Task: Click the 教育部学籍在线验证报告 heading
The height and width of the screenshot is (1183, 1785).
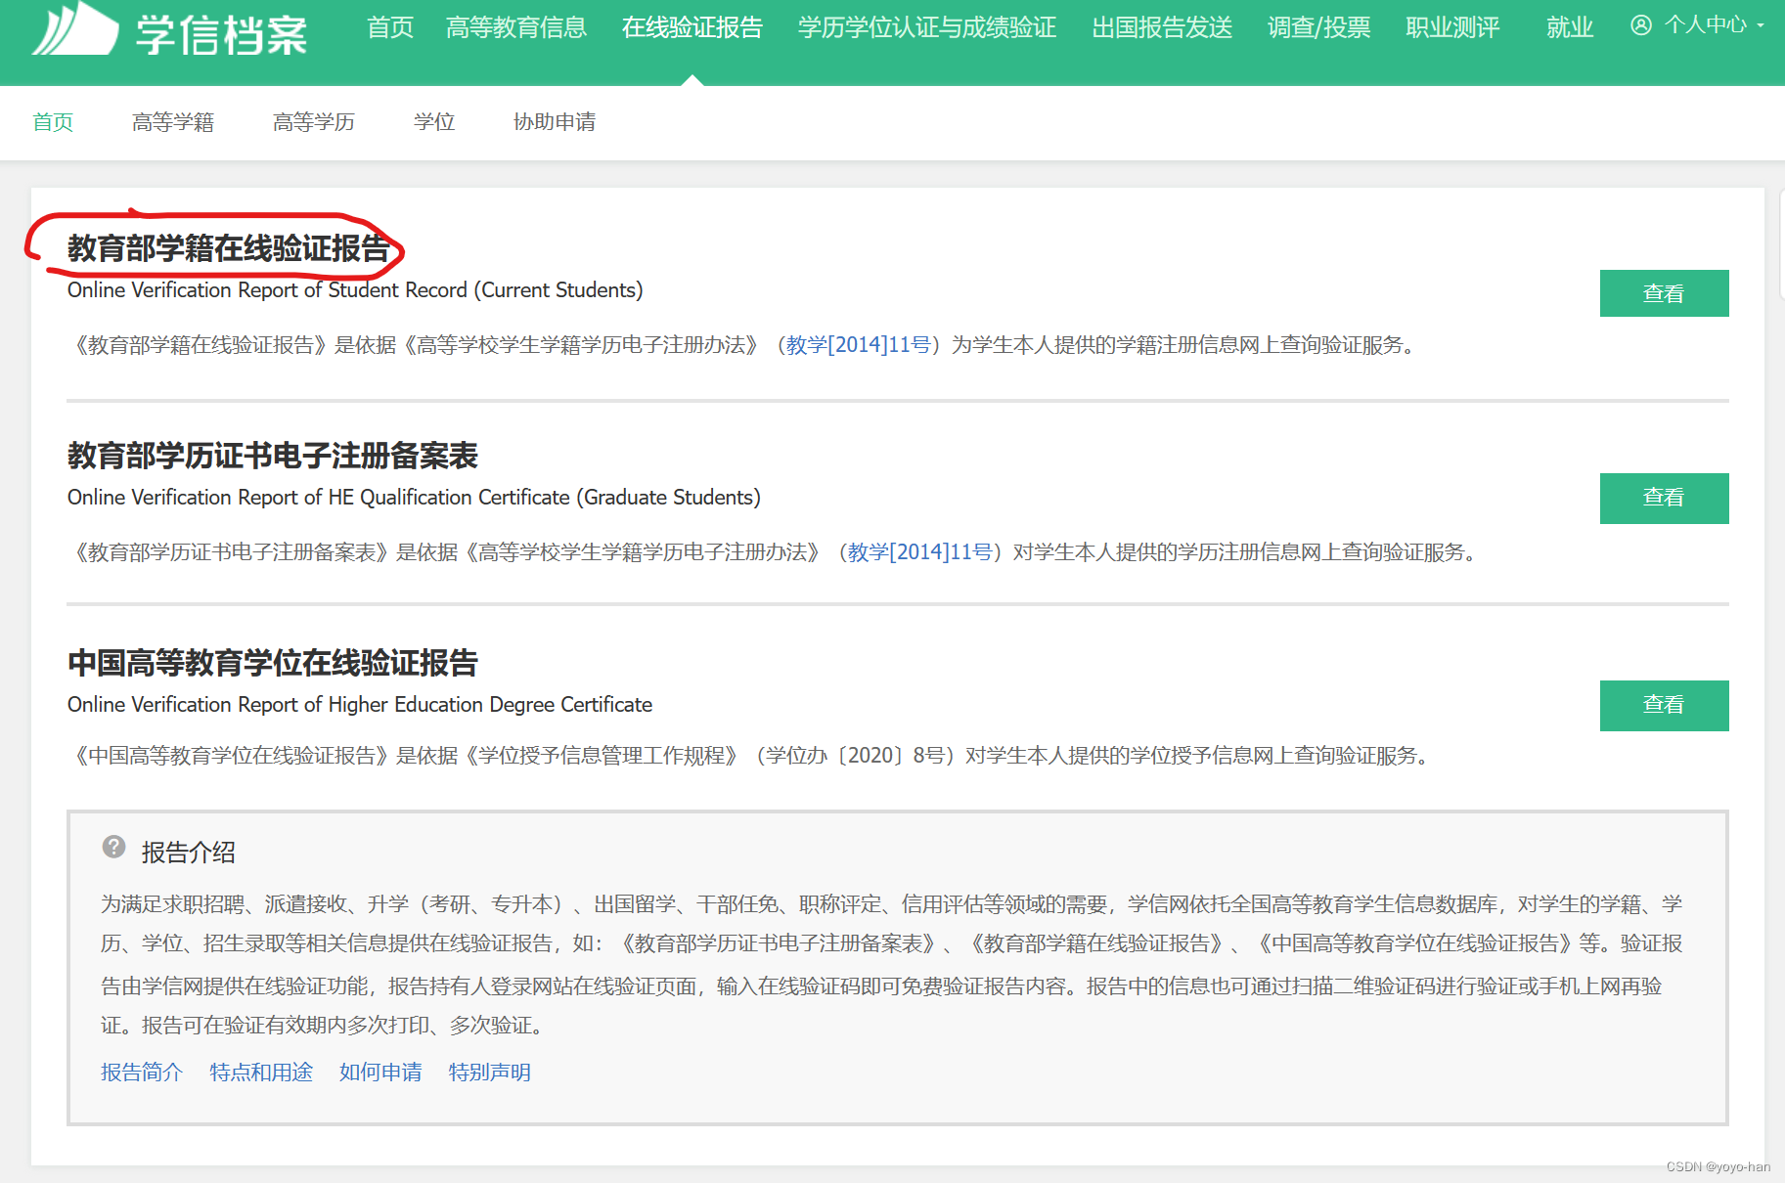Action: 229,248
